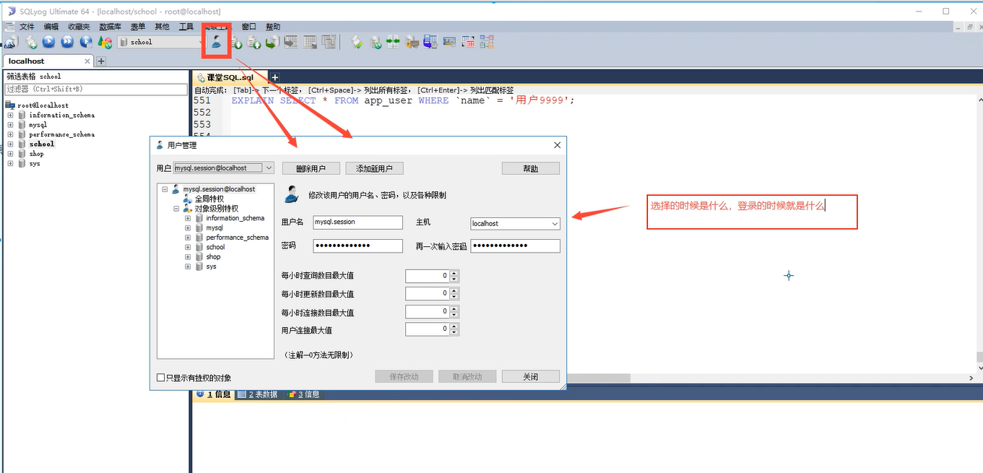Screen dimensions: 983x473
Task: Open a new query editor from toolbar
Action: tap(32, 41)
